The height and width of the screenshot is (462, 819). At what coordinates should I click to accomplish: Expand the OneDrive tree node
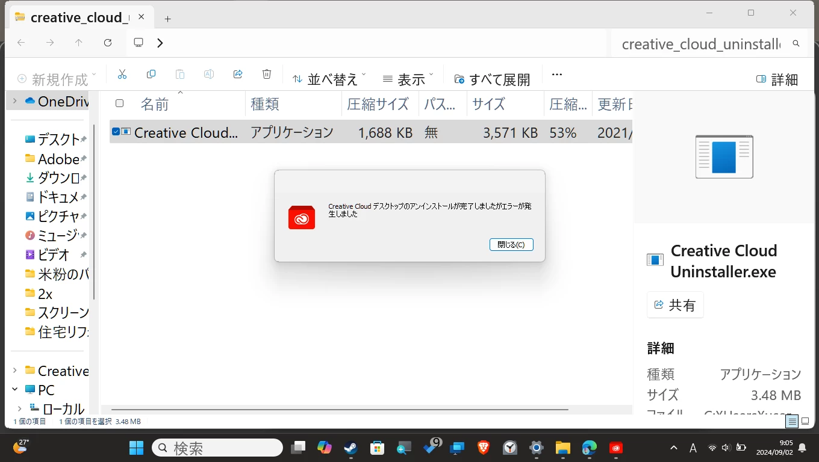pyautogui.click(x=15, y=101)
